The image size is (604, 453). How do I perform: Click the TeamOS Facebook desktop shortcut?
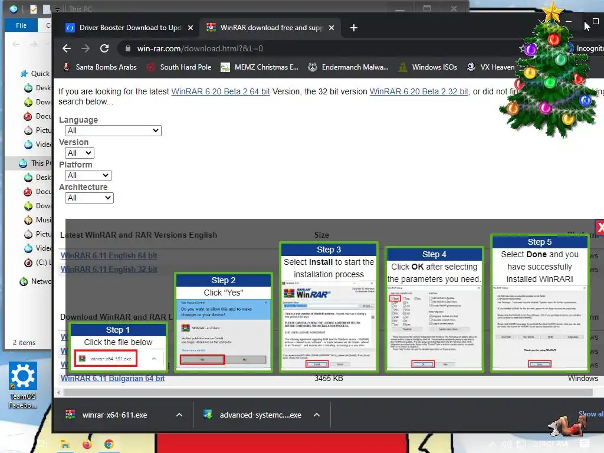tap(23, 385)
